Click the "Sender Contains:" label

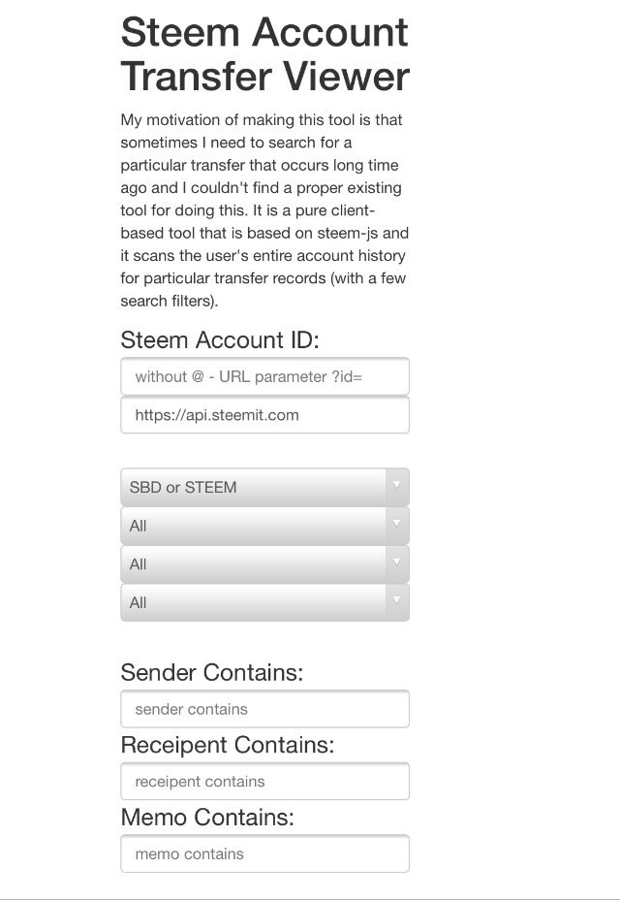pos(211,672)
